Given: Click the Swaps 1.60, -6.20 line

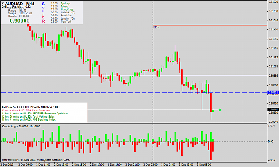Looking at the screenshot, I should pos(20,13).
